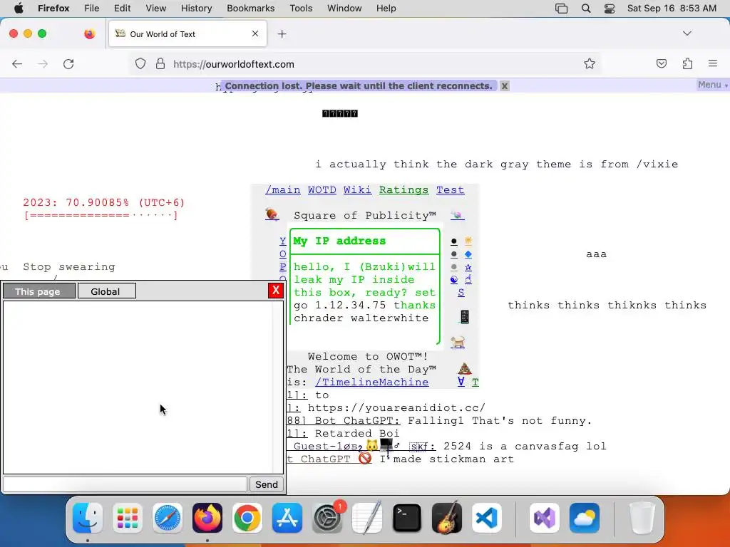The height and width of the screenshot is (547, 730).
Task: Open the Test link
Action: 451,189
